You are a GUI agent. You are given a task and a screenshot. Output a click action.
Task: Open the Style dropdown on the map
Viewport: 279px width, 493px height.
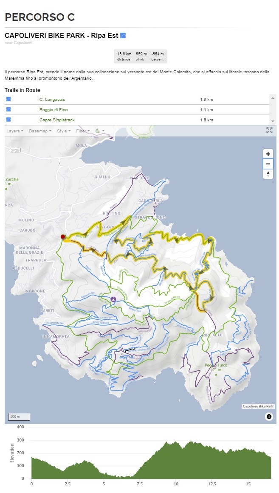(64, 131)
